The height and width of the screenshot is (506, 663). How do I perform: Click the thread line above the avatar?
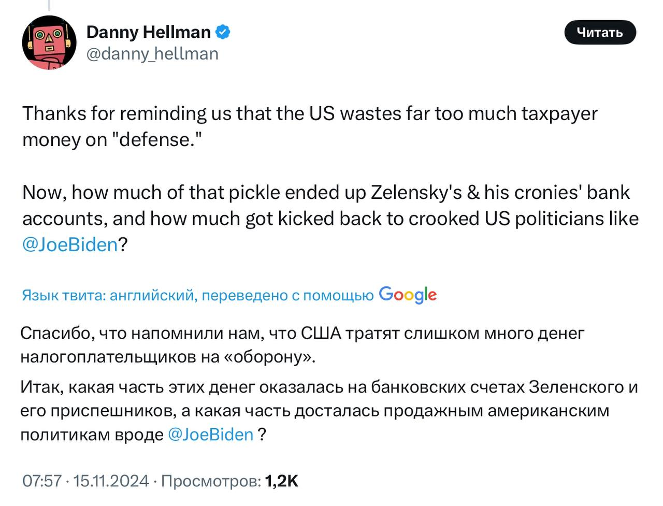click(49, 5)
